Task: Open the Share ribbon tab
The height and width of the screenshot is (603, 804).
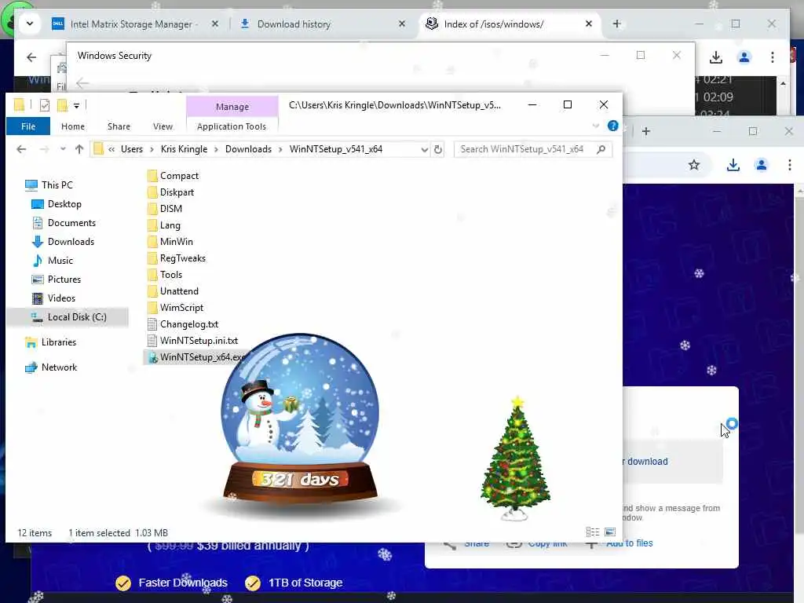Action: [119, 126]
